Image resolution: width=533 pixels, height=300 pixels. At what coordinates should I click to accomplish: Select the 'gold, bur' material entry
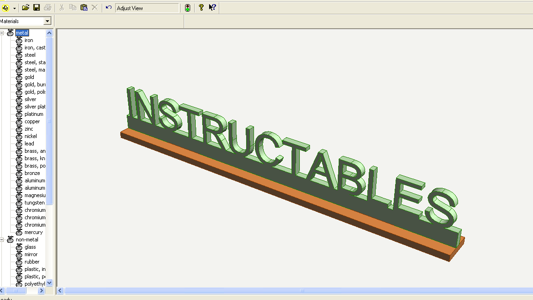coord(35,85)
